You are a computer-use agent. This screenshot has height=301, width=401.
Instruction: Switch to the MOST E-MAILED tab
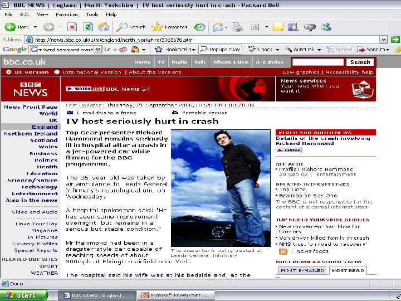tap(303, 270)
